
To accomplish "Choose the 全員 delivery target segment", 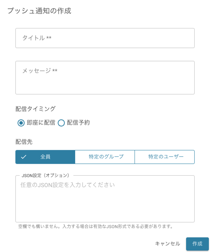I will pyautogui.click(x=45, y=157).
